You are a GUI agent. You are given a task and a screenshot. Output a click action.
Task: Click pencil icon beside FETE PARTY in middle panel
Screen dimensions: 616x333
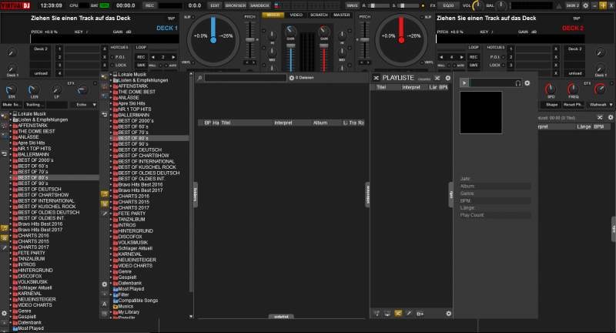105,214
